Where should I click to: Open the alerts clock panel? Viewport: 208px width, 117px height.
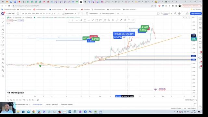pyautogui.click(x=200, y=23)
